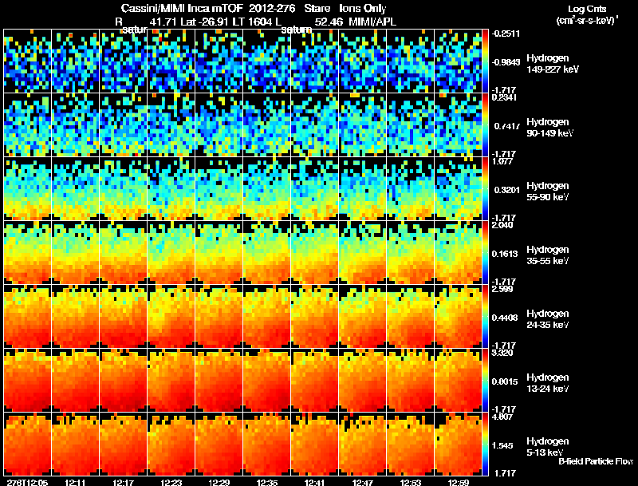Click the Cassini/MIMI Inca mTOF title text
Image resolution: width=638 pixels, height=486 pixels.
coord(182,8)
